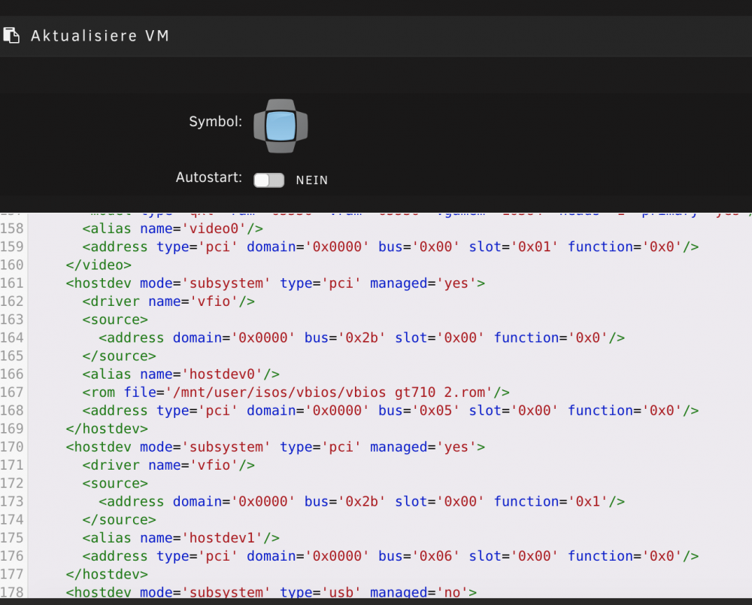The width and height of the screenshot is (752, 605).
Task: Click the alias name 'video0' value
Action: coord(214,228)
